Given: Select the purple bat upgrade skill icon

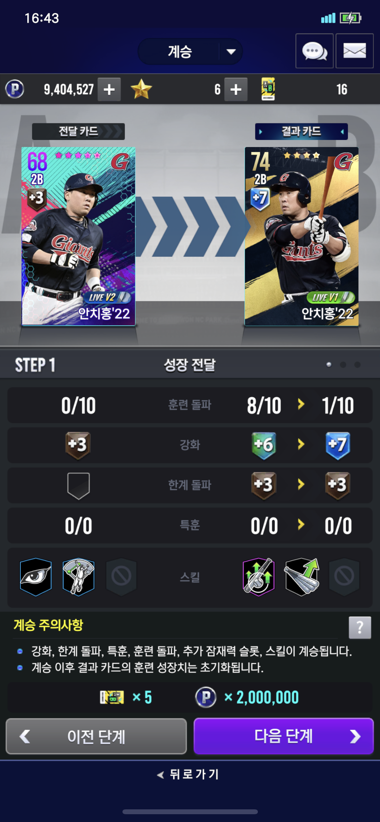Looking at the screenshot, I should point(259,577).
